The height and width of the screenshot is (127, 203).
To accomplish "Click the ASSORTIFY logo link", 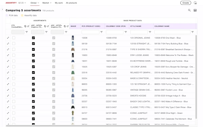I will (11, 3).
